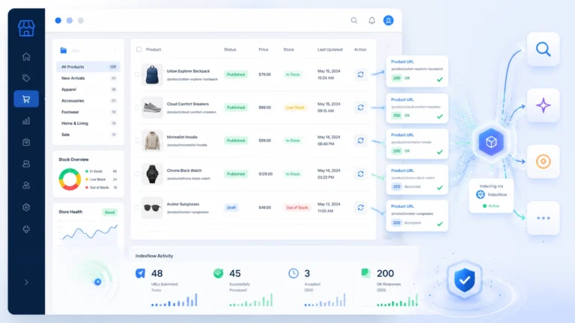Click the clock icon next to 3 Accepted
The width and height of the screenshot is (575, 323).
pos(293,273)
